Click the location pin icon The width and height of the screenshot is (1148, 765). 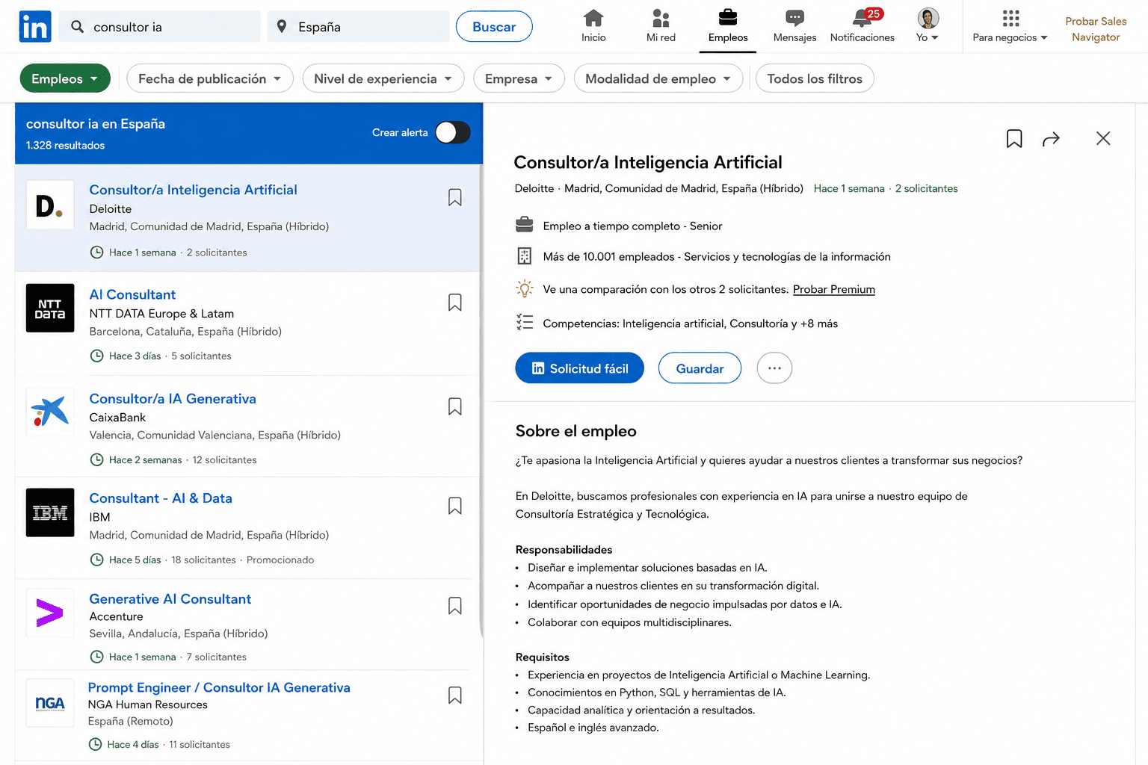point(282,27)
